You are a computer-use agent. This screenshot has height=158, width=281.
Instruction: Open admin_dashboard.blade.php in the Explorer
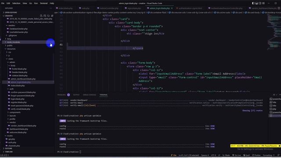point(23,79)
